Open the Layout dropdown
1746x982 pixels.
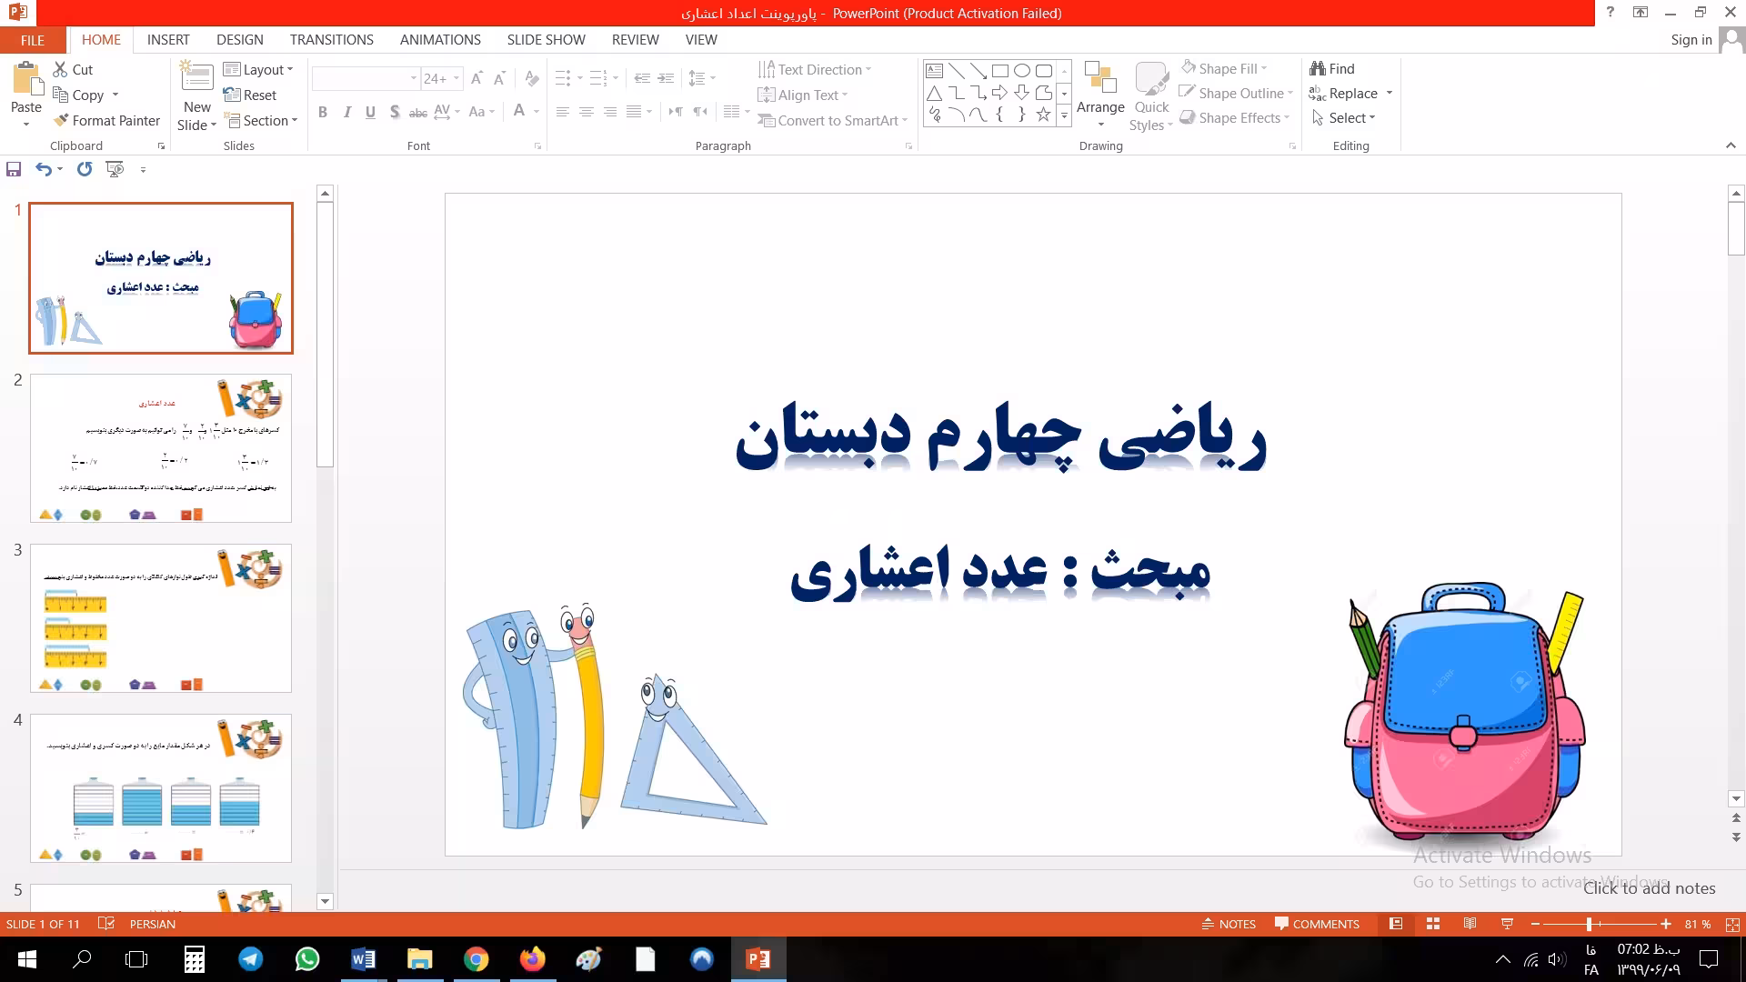tap(258, 70)
